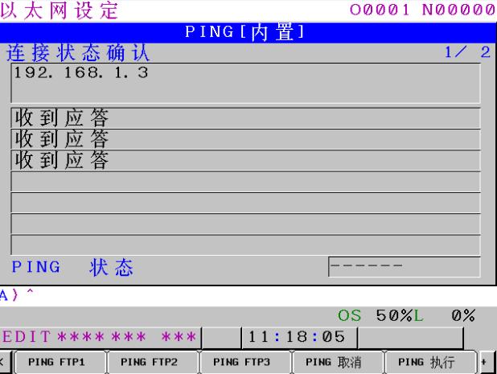Click program number O0001 N00000
The image size is (497, 374).
[x=423, y=10]
